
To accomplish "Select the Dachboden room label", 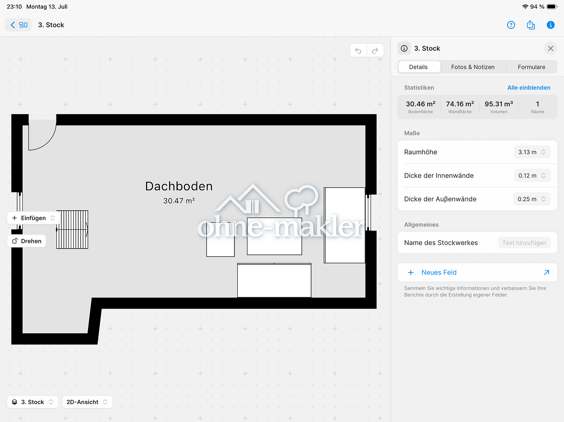I will click(179, 186).
